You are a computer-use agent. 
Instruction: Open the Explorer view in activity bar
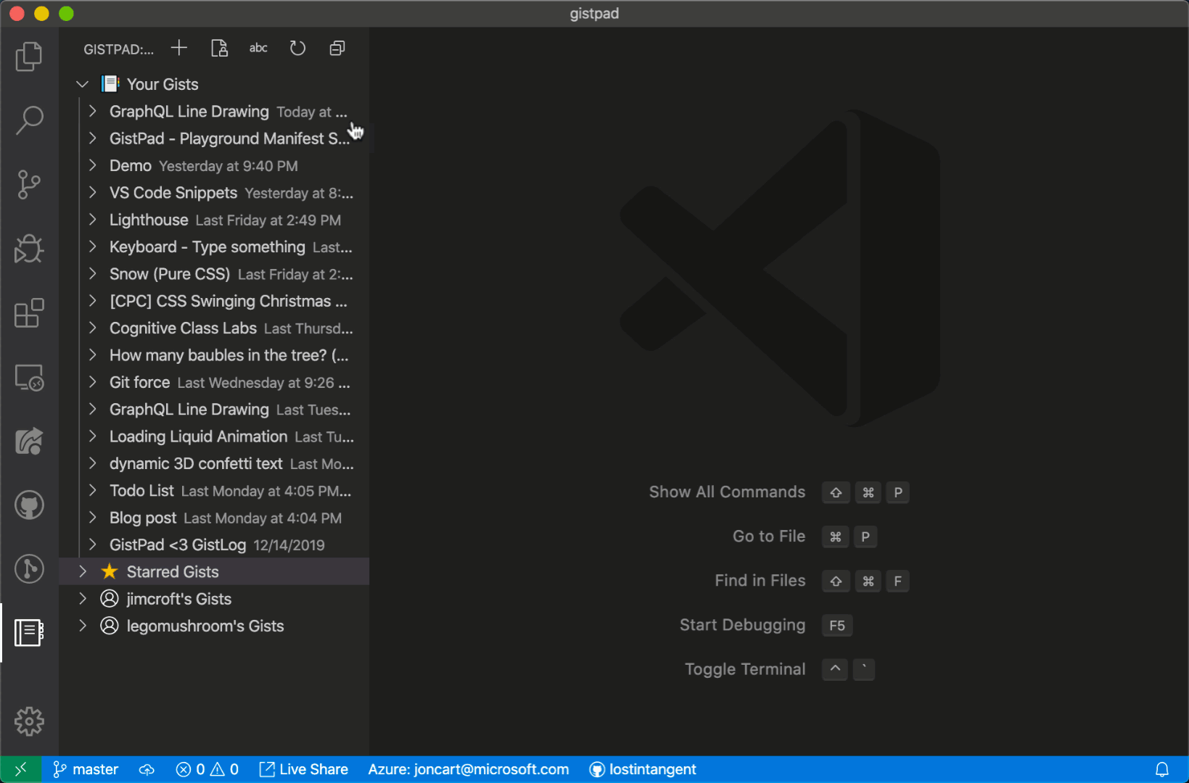point(29,57)
